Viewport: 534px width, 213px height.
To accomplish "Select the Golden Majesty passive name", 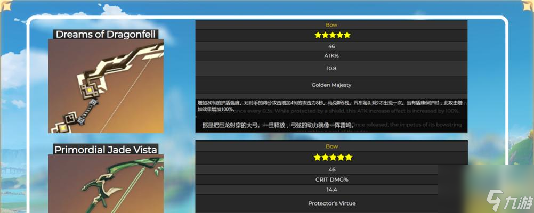I will point(331,85).
